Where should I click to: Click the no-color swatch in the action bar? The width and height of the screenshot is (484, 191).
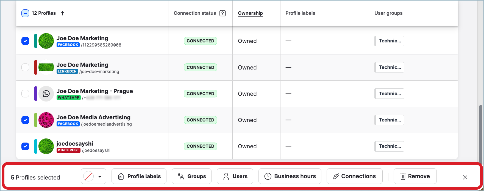tap(88, 176)
